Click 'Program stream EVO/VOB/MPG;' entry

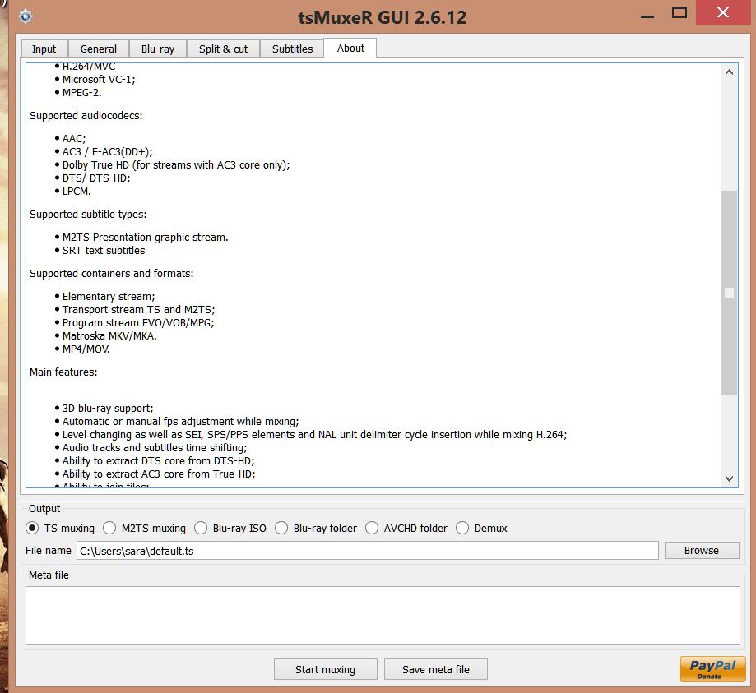(x=138, y=322)
